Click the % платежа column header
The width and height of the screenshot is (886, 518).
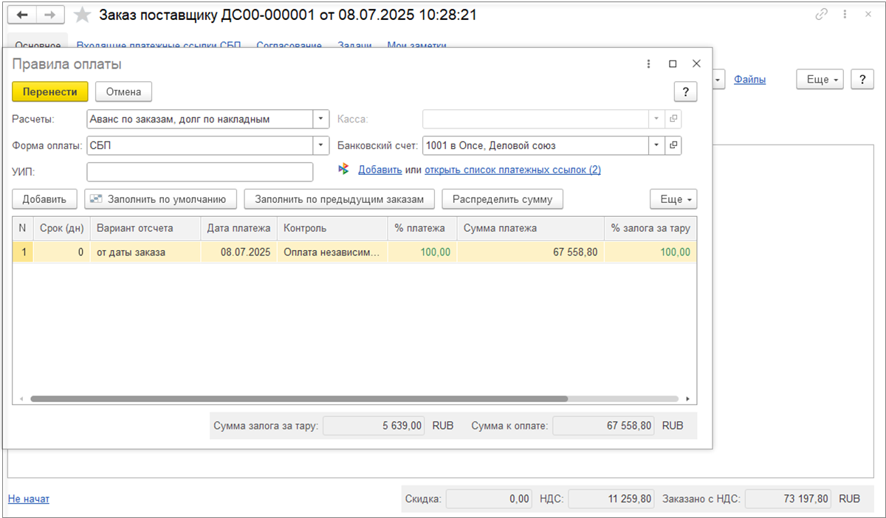coord(422,228)
